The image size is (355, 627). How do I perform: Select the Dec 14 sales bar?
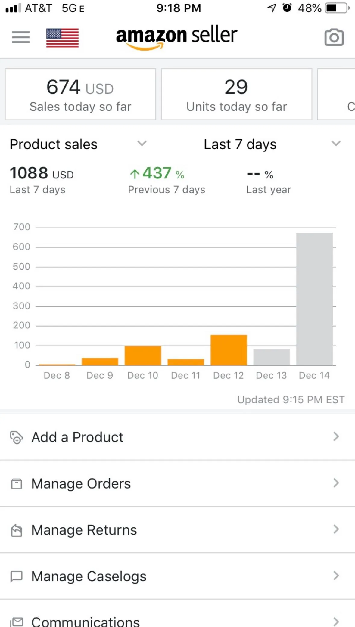click(314, 299)
